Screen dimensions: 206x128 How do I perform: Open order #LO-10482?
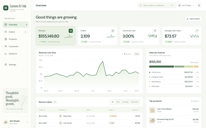pos(43,116)
